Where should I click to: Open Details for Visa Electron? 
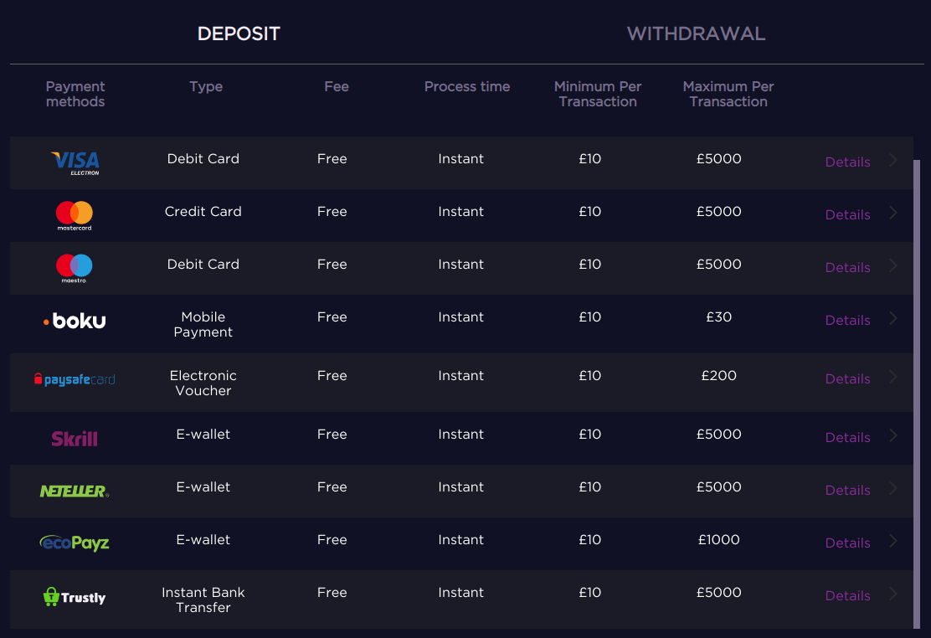(x=847, y=162)
